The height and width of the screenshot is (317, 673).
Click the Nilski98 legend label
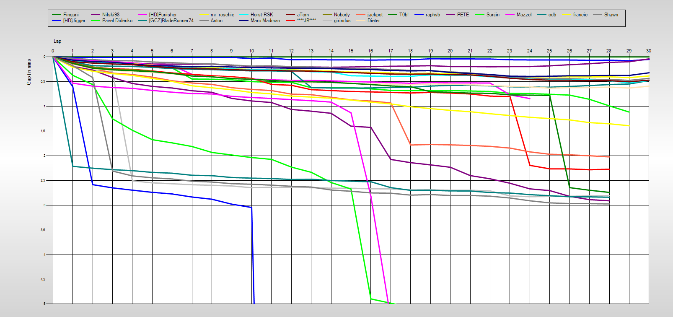(x=111, y=15)
